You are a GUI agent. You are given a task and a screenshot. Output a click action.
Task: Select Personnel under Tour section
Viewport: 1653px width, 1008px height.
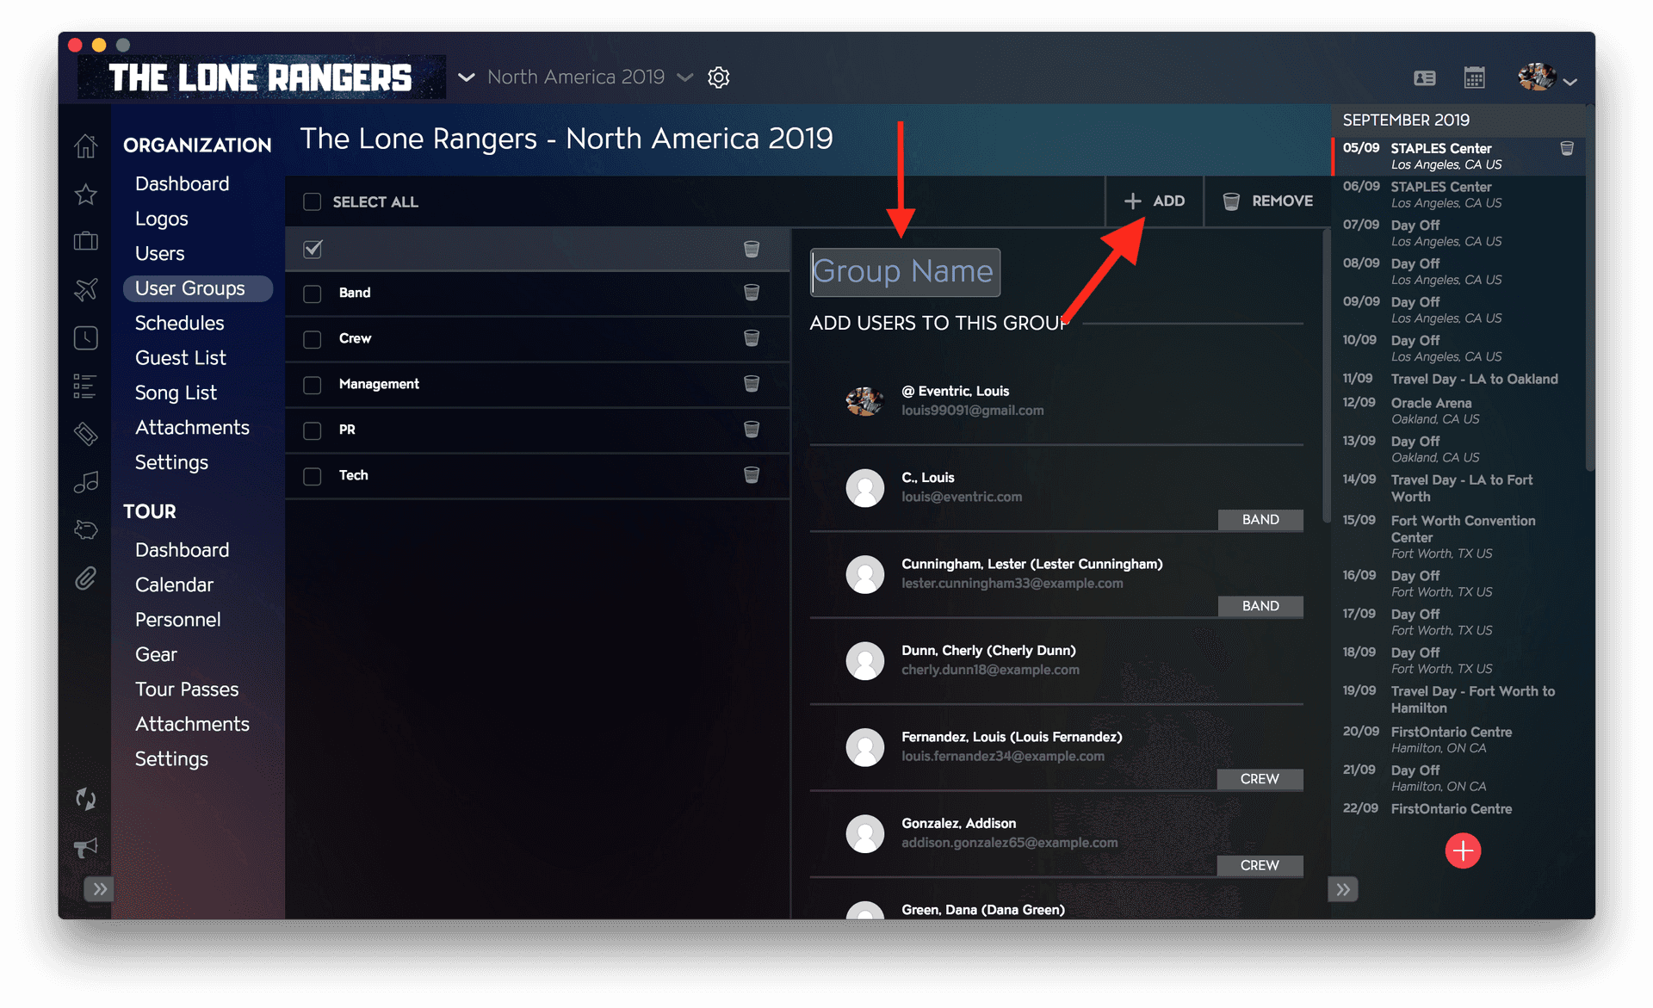tap(179, 619)
